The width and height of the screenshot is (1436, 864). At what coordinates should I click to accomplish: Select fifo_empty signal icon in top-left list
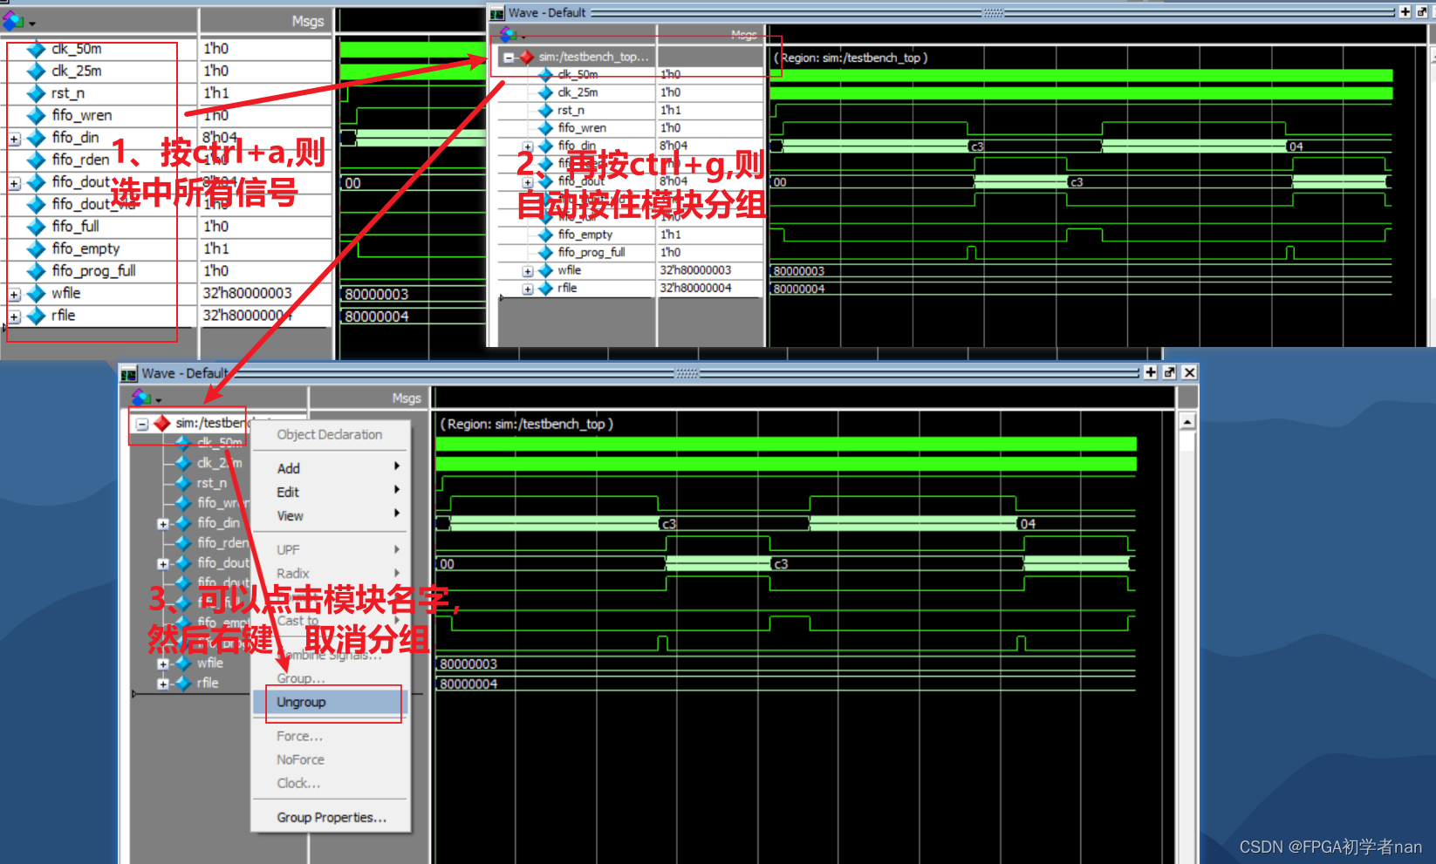pyautogui.click(x=36, y=248)
